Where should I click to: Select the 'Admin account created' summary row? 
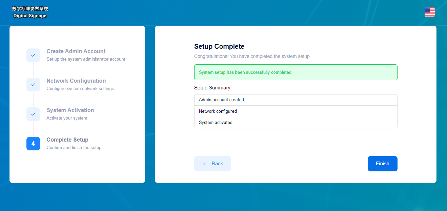pos(296,100)
